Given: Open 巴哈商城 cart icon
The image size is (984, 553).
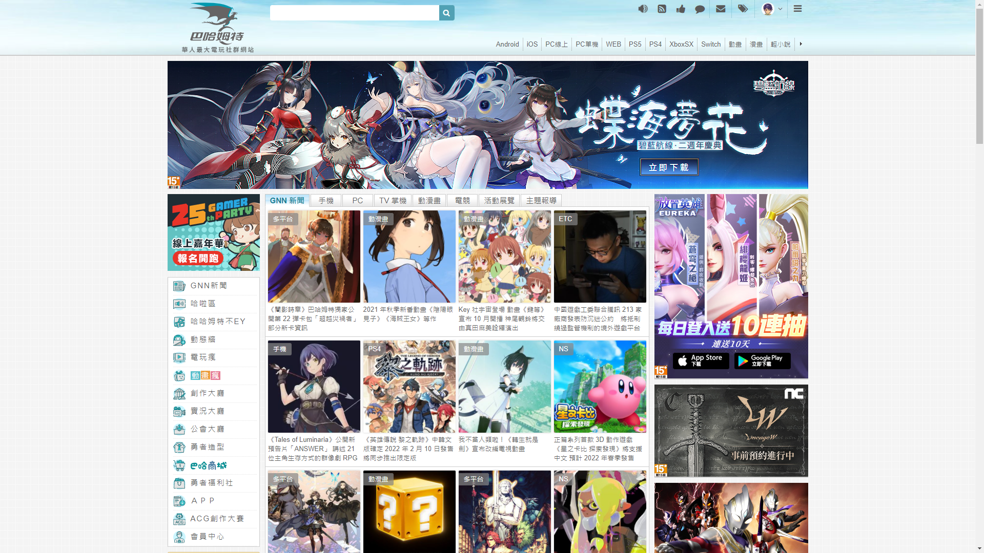Looking at the screenshot, I should (x=179, y=465).
